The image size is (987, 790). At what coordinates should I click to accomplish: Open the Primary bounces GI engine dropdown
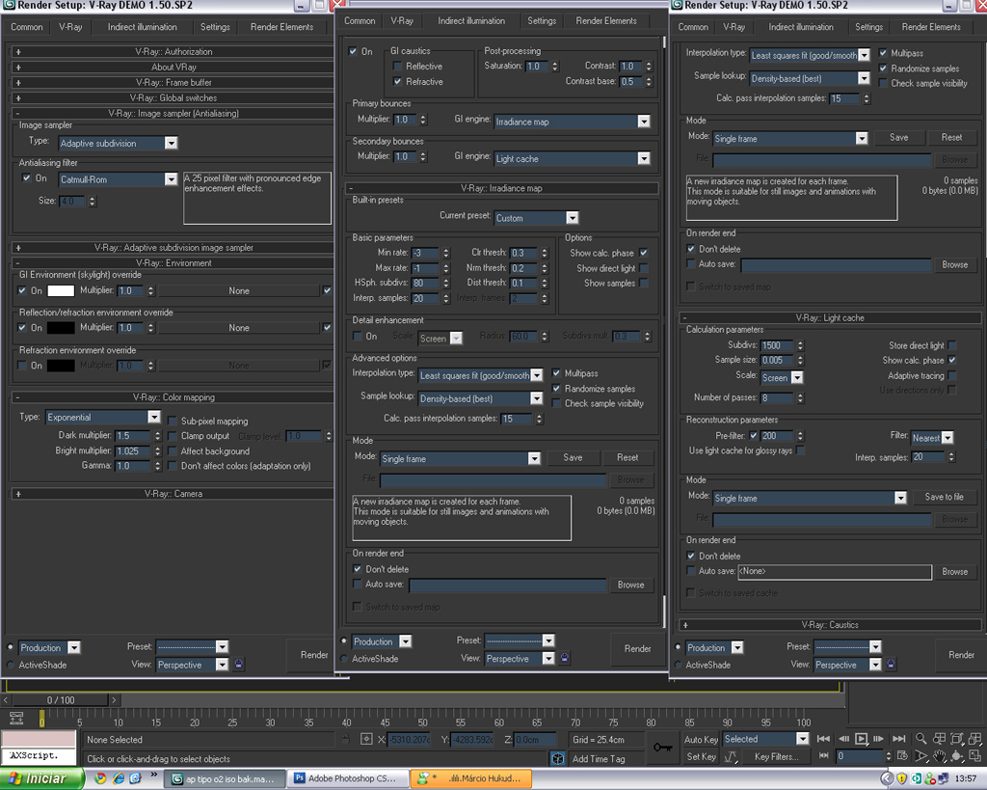point(643,123)
